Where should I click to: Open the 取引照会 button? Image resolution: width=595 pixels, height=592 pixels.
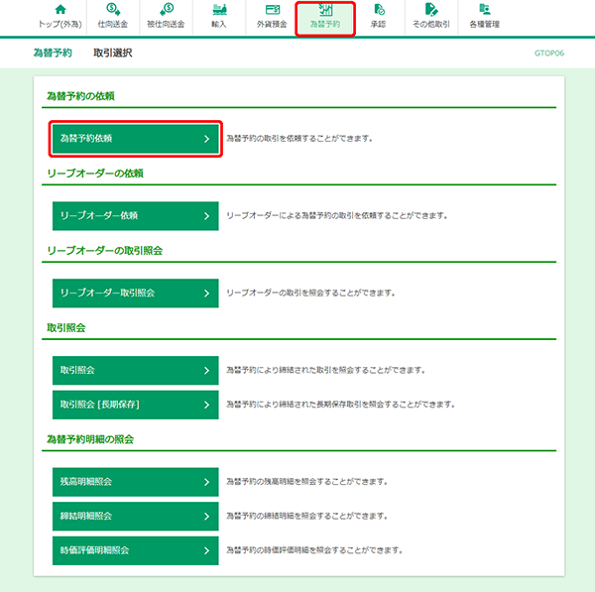tap(136, 371)
